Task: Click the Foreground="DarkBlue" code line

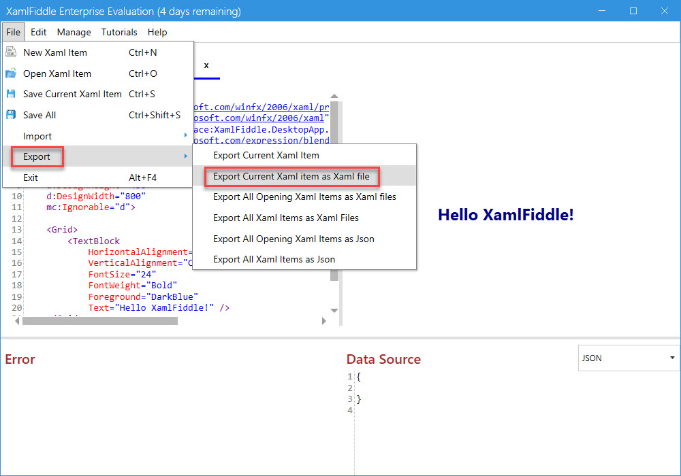Action: pos(143,297)
